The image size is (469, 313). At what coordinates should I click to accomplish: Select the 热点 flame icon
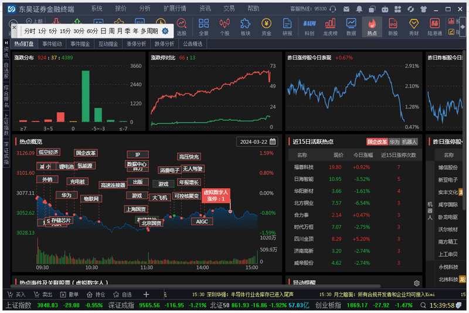(x=372, y=26)
